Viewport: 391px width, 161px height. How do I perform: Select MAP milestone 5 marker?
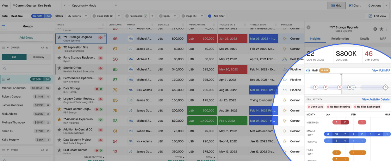pyautogui.click(x=385, y=87)
